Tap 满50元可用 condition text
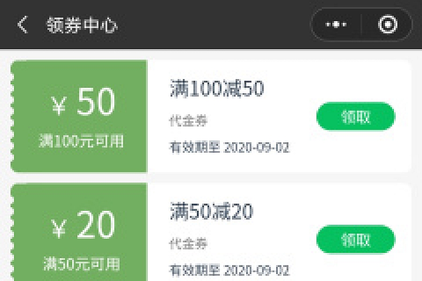Viewport: 422px width, 281px height. [82, 264]
